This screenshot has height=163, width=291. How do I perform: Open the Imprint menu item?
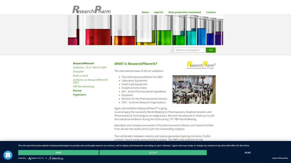point(159,12)
